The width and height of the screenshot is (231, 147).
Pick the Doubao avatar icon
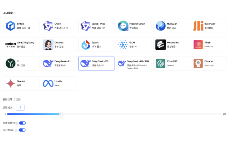point(48,44)
